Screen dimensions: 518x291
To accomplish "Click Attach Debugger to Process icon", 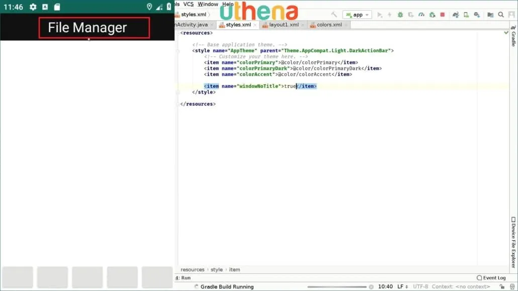I will pos(432,15).
